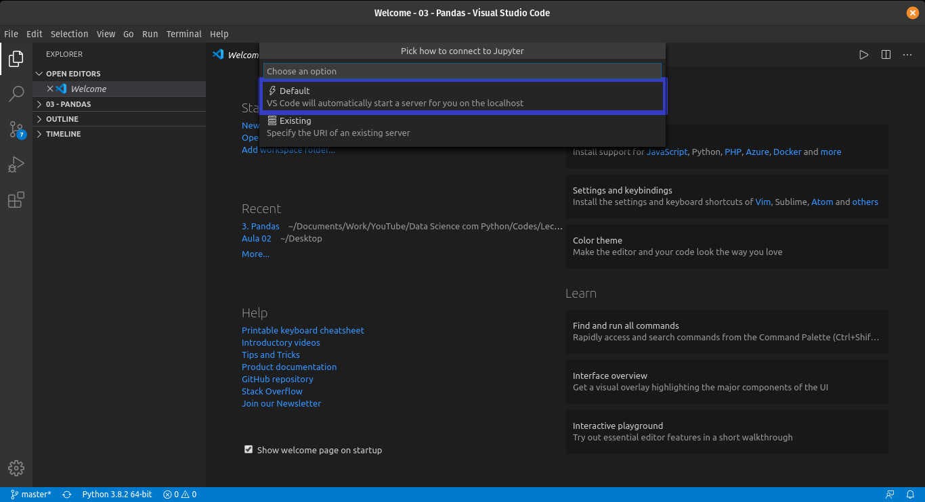
Task: Select the Welcome editor tab
Action: point(234,55)
